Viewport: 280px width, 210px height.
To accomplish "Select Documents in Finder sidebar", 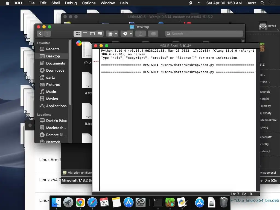I will pyautogui.click(x=51, y=63).
